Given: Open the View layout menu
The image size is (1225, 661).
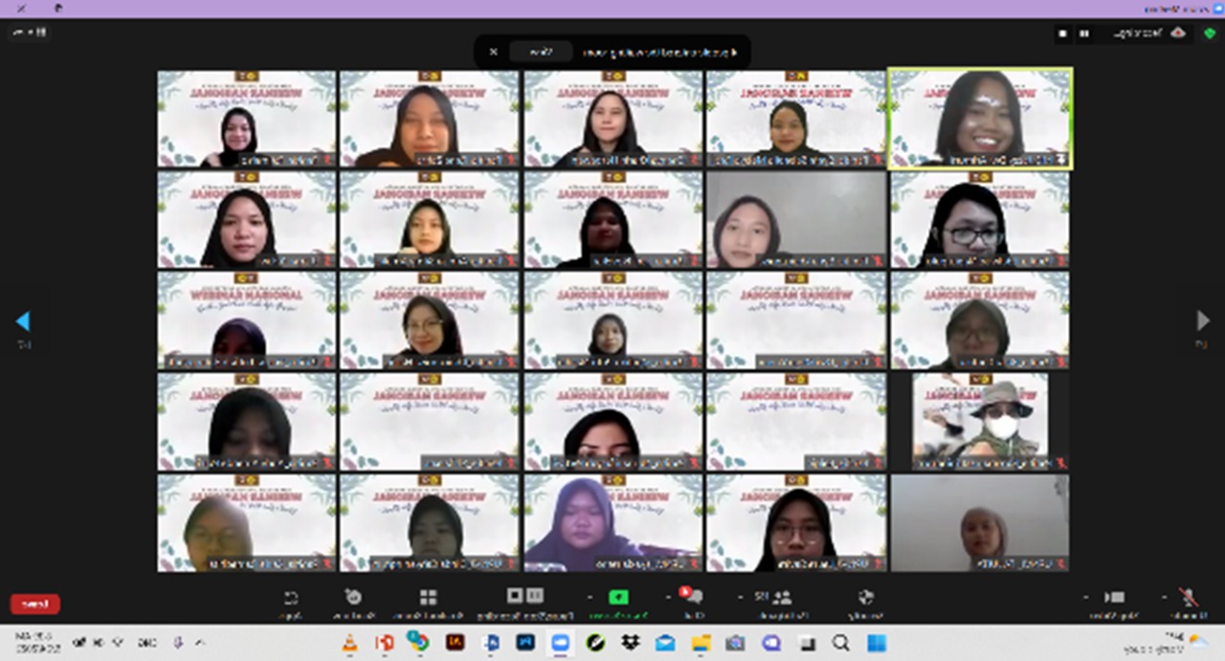Looking at the screenshot, I should point(29,33).
